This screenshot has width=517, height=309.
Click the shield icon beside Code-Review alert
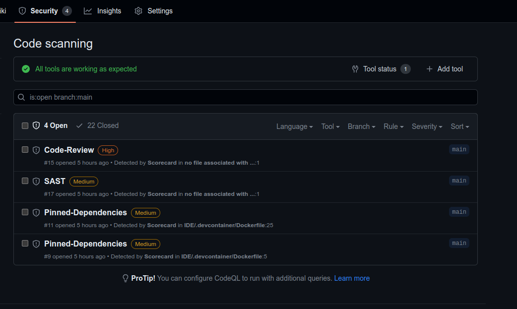coord(36,150)
